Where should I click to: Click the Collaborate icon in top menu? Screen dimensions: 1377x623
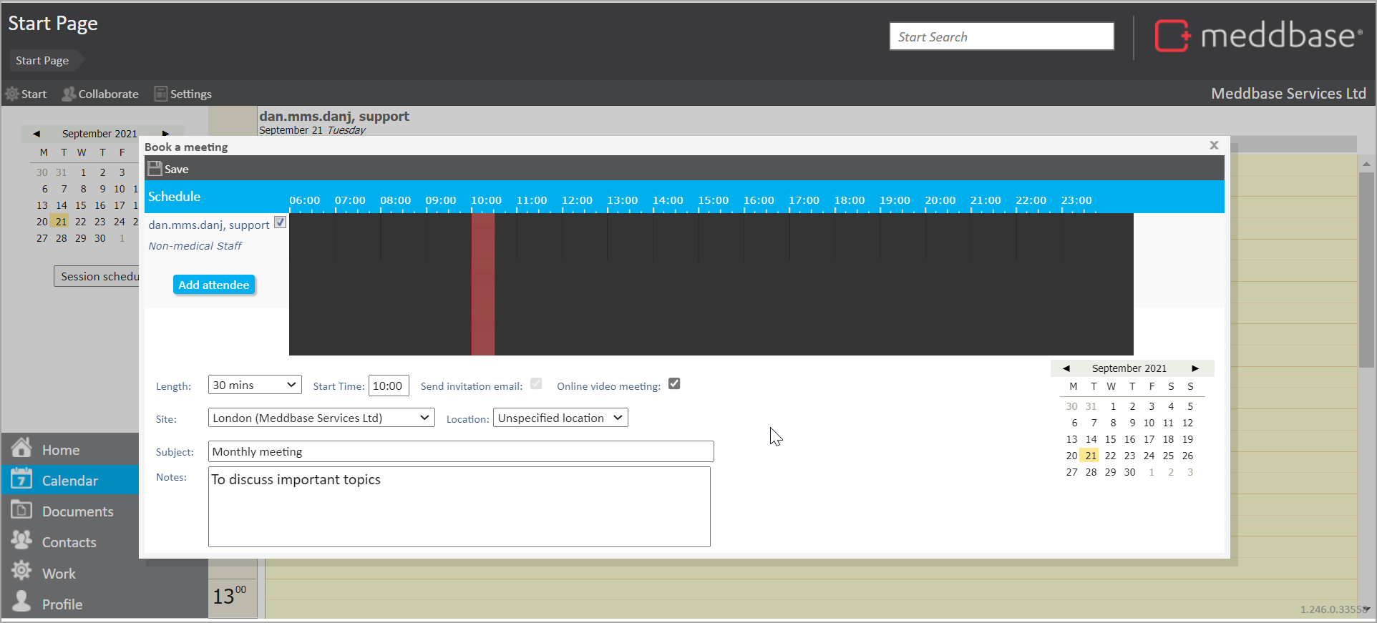click(69, 94)
